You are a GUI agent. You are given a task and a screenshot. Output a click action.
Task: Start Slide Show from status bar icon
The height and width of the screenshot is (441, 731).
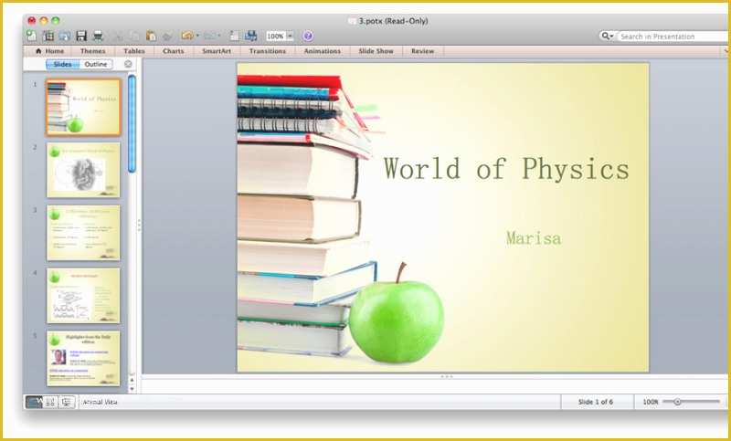click(x=67, y=402)
